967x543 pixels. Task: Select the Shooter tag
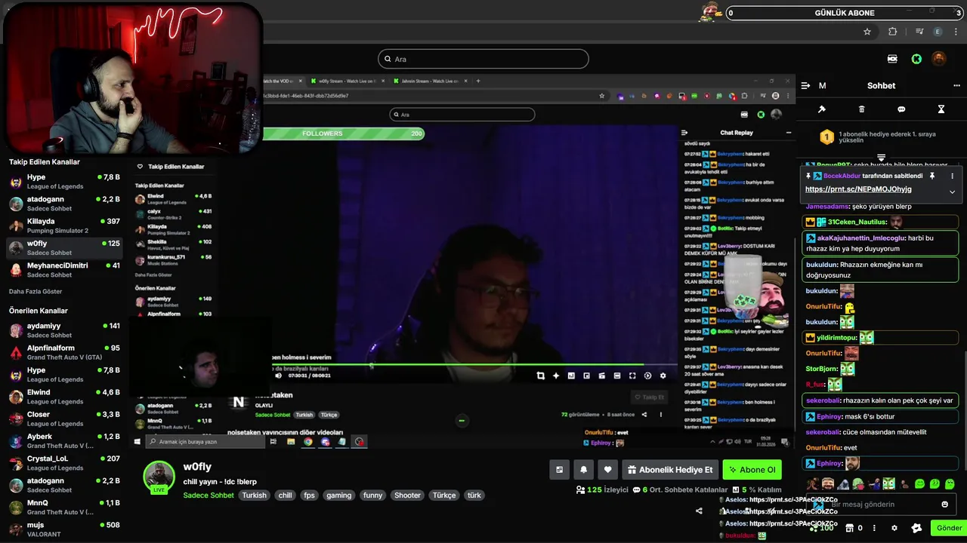407,495
